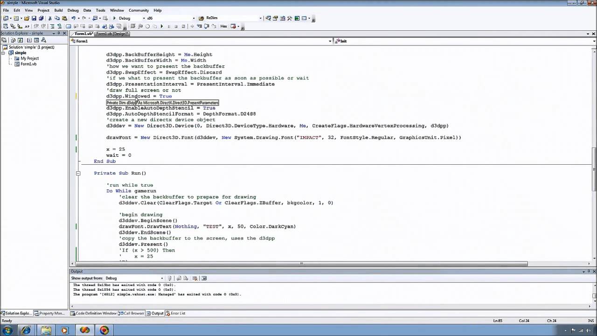Collapse the simple project tree node
The image size is (597, 336).
3,53
